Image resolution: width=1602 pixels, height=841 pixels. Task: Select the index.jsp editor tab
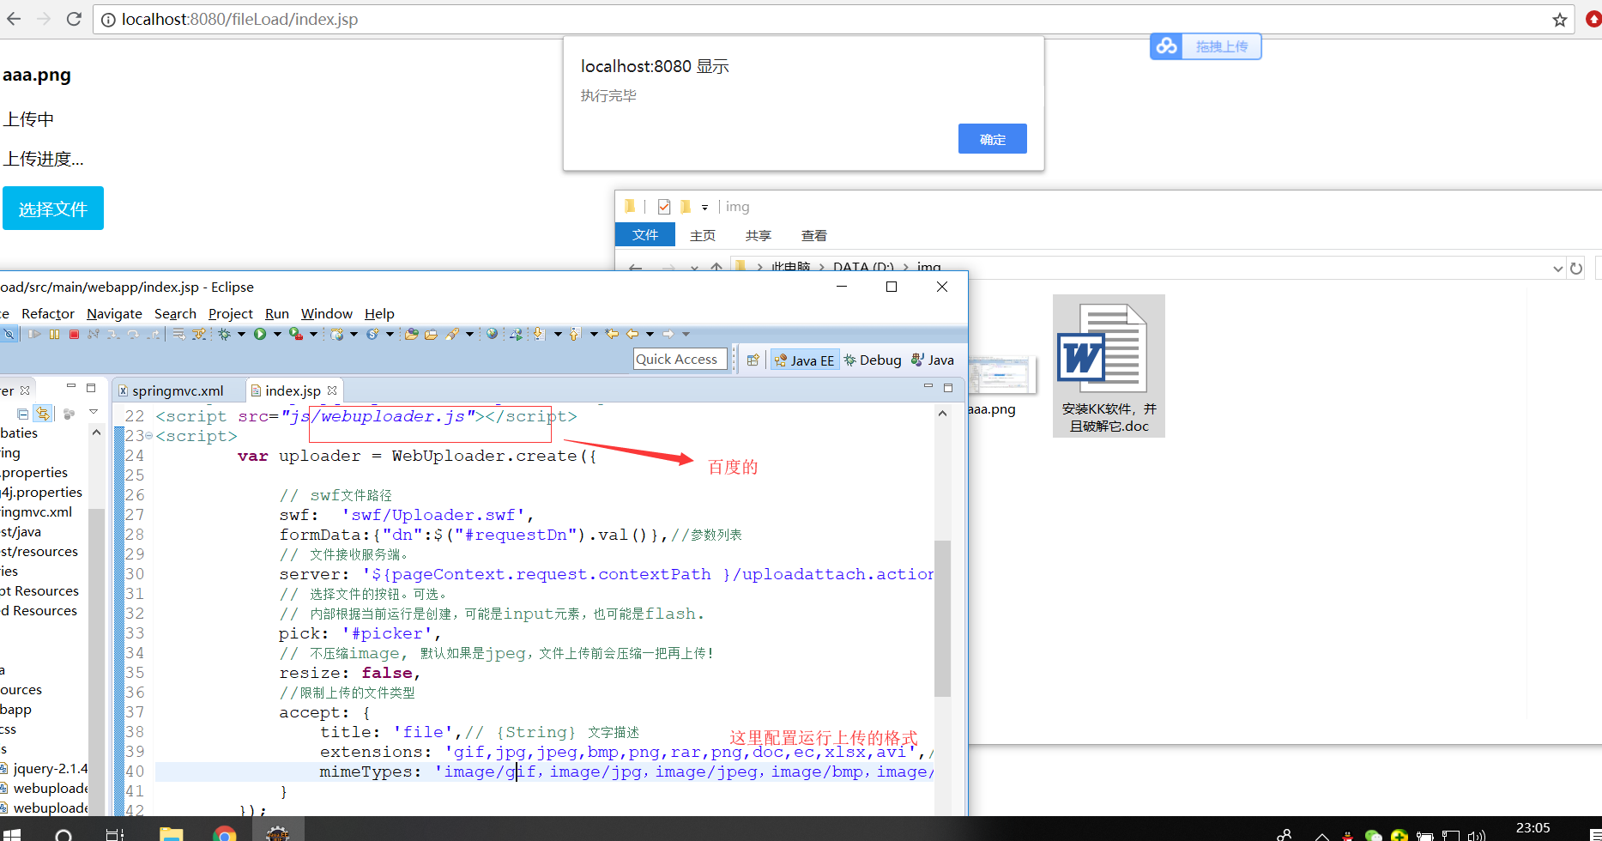click(293, 390)
